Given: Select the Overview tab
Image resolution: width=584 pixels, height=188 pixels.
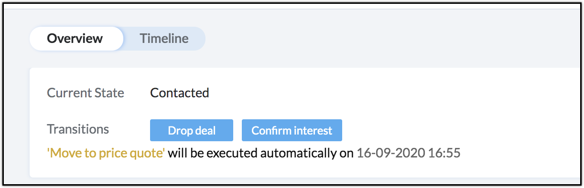Looking at the screenshot, I should coord(75,39).
